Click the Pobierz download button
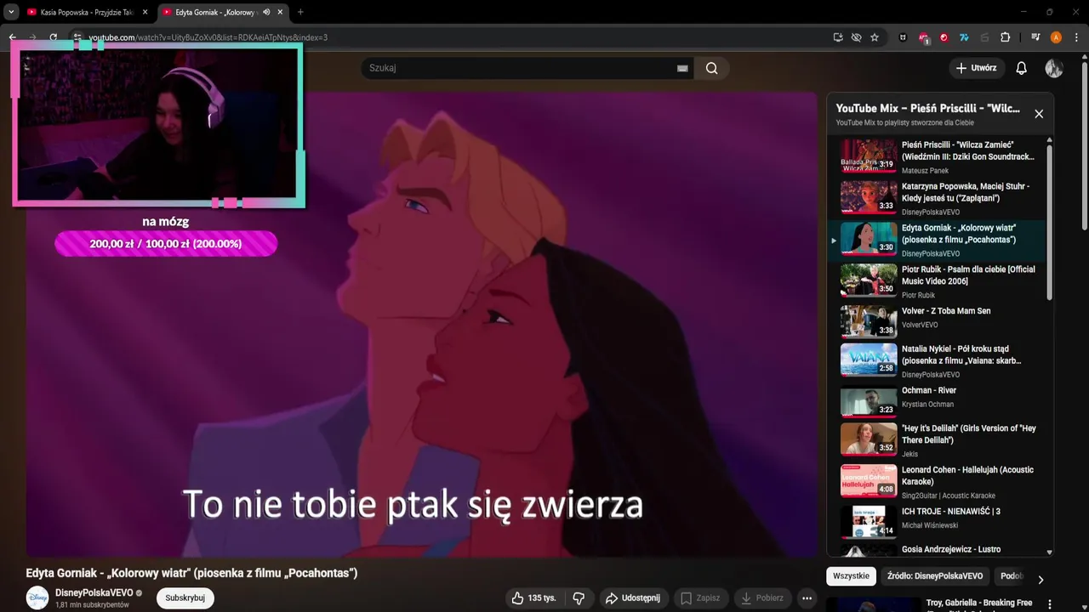Screen dimensions: 1089x612 coord(762,598)
